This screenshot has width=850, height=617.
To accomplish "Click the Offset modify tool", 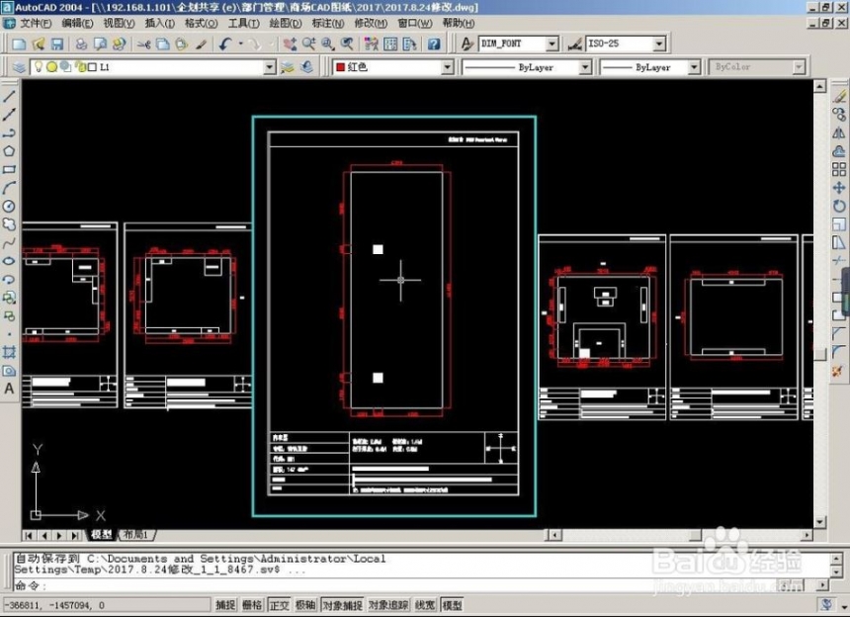I will pyautogui.click(x=839, y=151).
